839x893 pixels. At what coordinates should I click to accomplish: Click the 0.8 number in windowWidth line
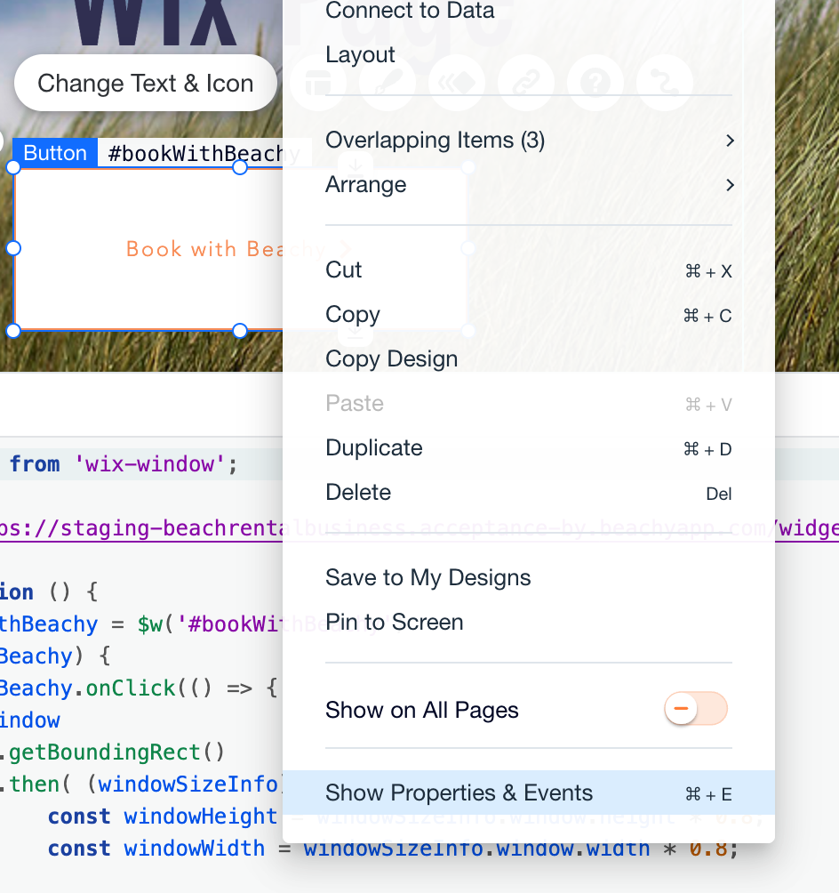pos(707,848)
